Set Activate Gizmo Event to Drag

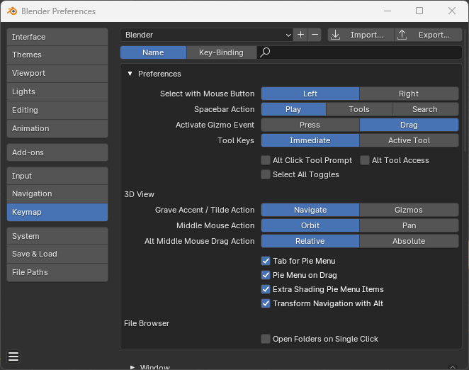(x=409, y=125)
